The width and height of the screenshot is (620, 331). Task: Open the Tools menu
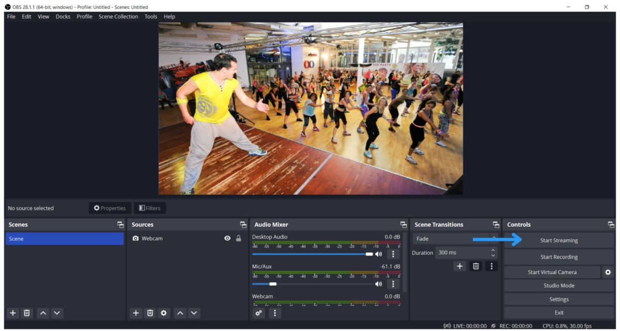[151, 16]
